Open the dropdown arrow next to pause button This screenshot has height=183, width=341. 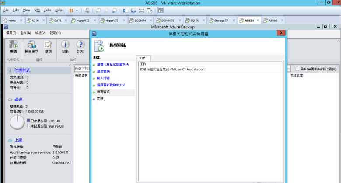click(x=77, y=10)
